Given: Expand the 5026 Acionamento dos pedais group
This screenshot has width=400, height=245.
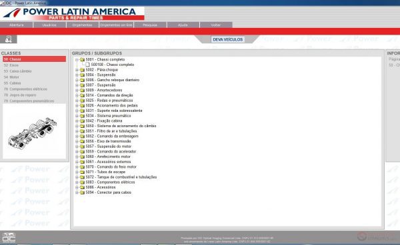Looking at the screenshot, I should [77, 105].
